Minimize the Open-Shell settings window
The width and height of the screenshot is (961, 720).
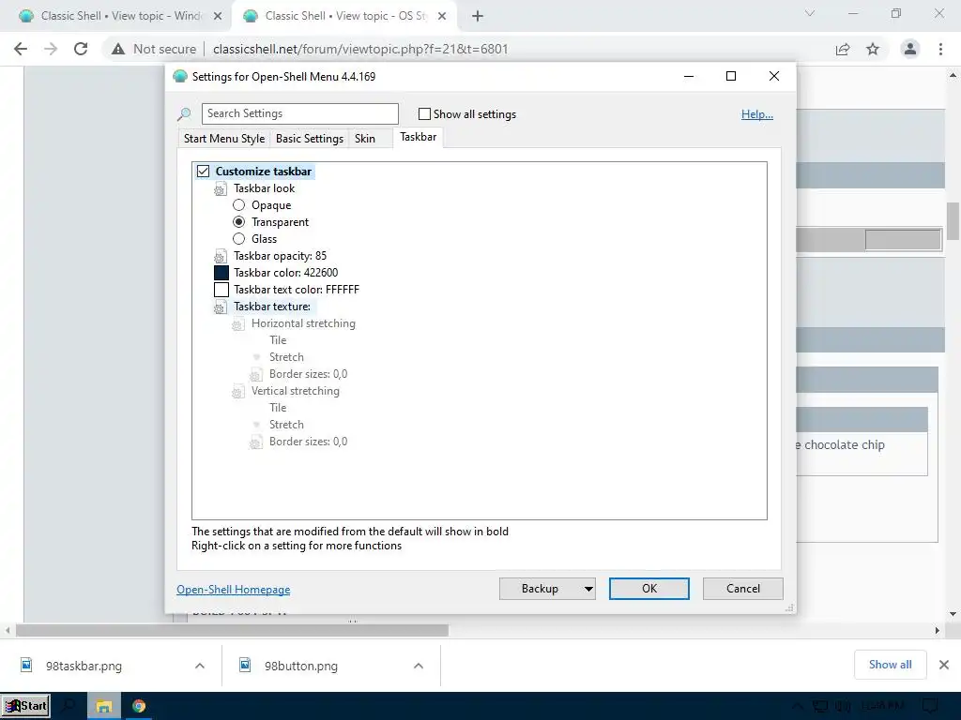click(689, 76)
